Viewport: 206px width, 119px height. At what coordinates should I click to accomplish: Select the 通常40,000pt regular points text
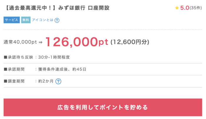[20, 42]
